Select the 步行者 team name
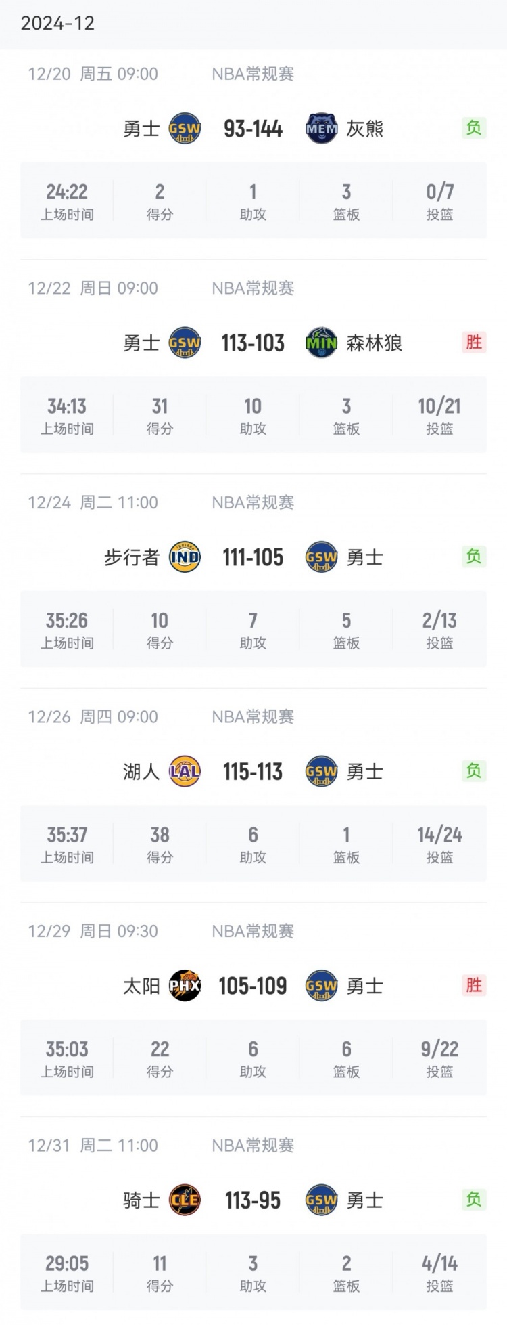Image resolution: width=507 pixels, height=1325 pixels. pos(131,557)
